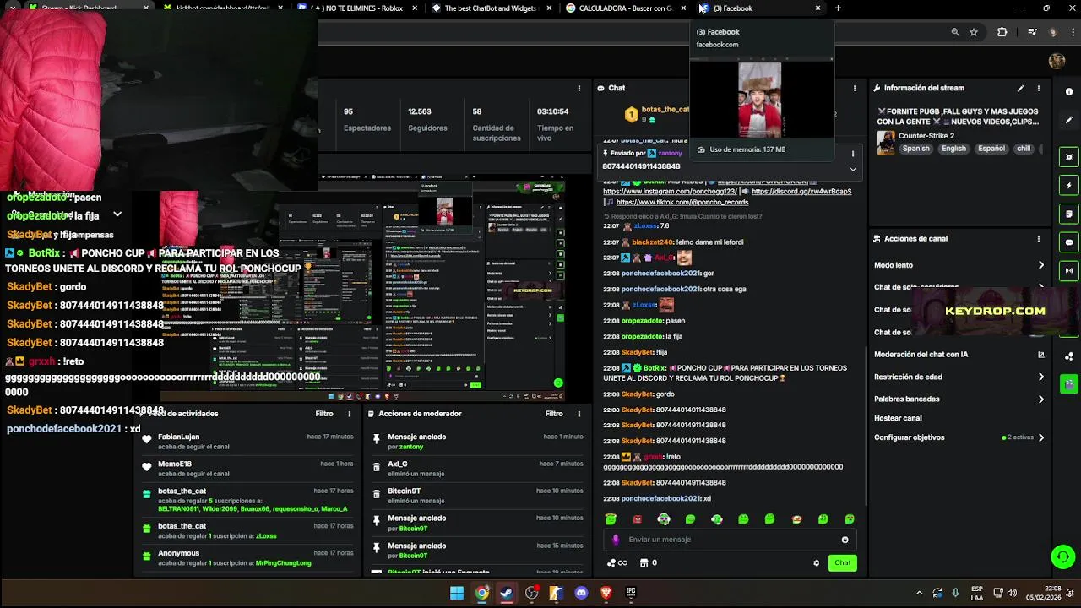1081x608 pixels.
Task: Click the channel points icon below the chat
Action: tap(617, 562)
